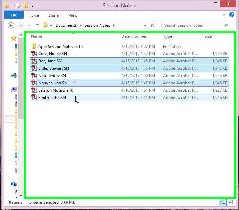239x210 pixels.
Task: Expand the ribbon with the chevron
Action: tap(224, 15)
